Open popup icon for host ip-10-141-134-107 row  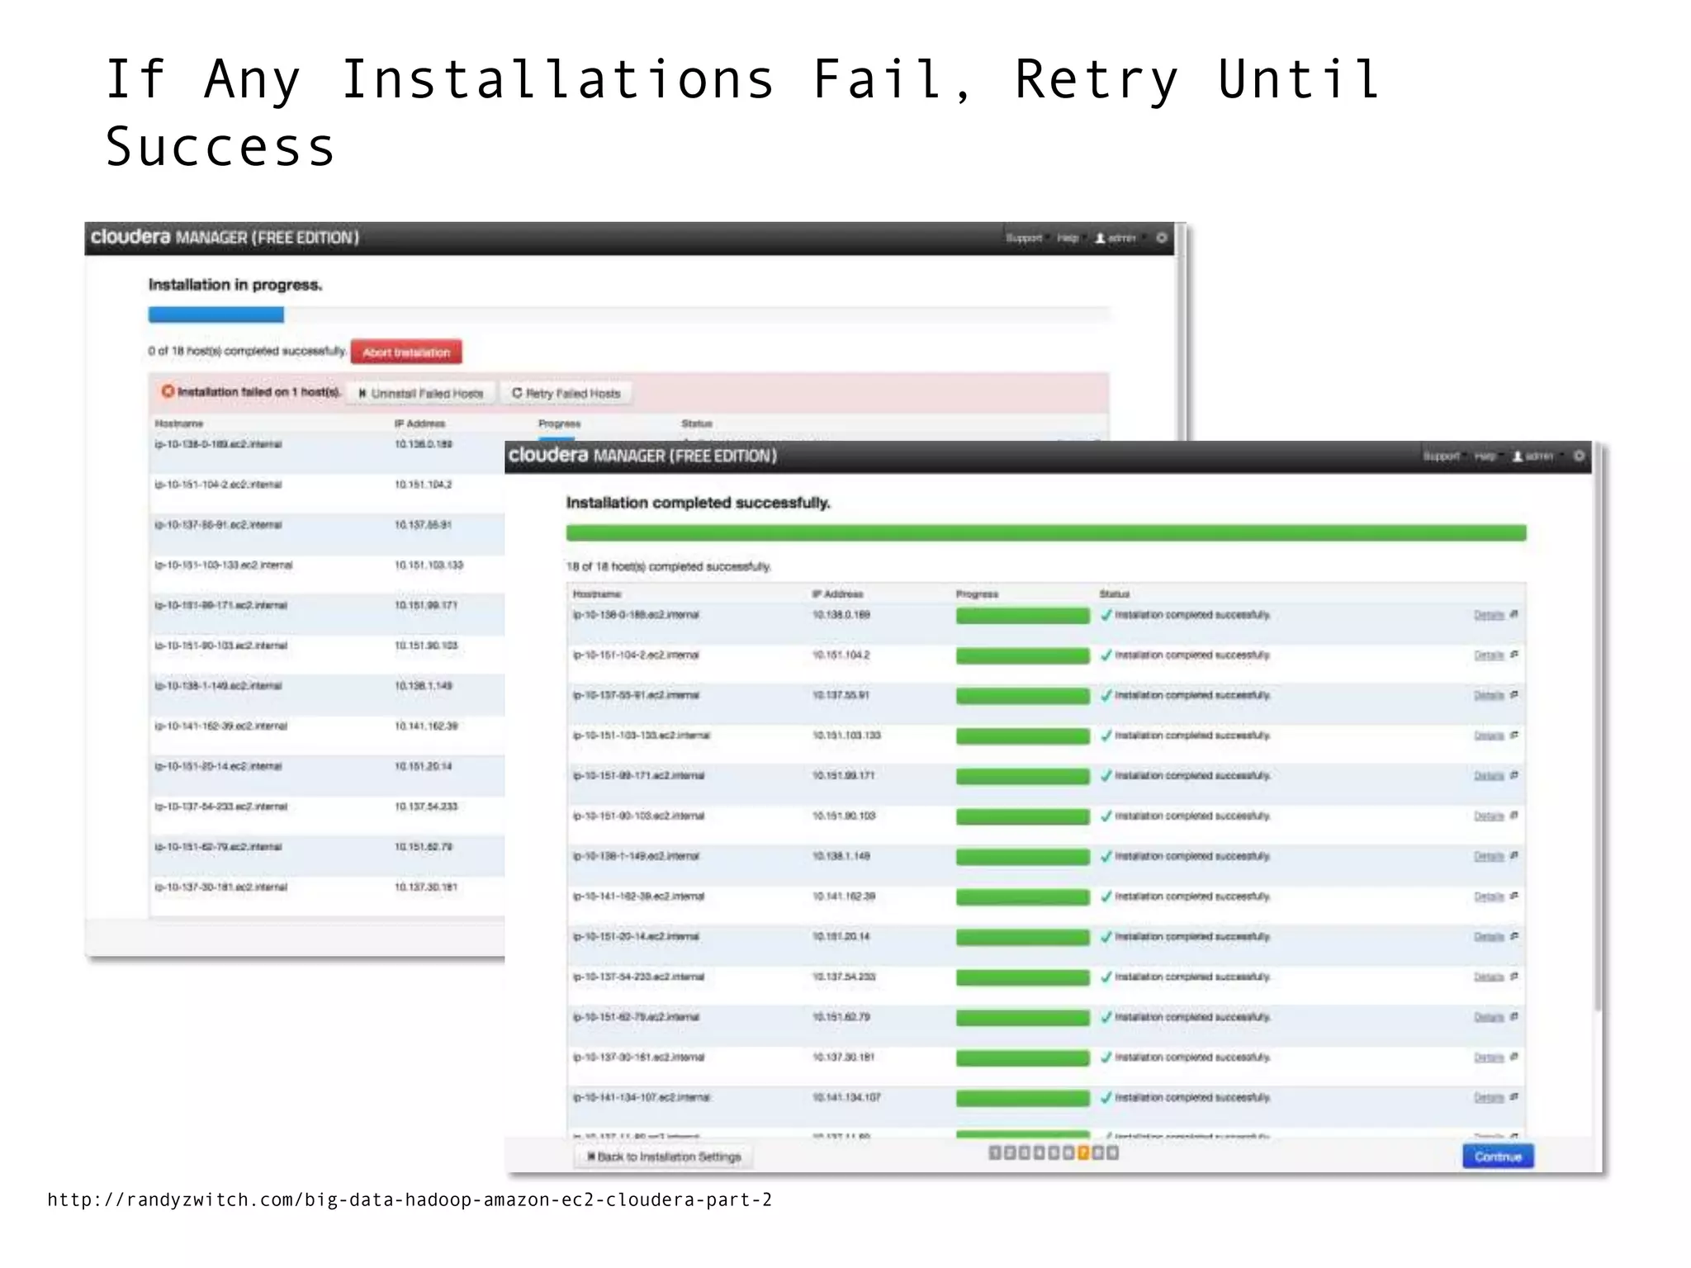click(1513, 1097)
